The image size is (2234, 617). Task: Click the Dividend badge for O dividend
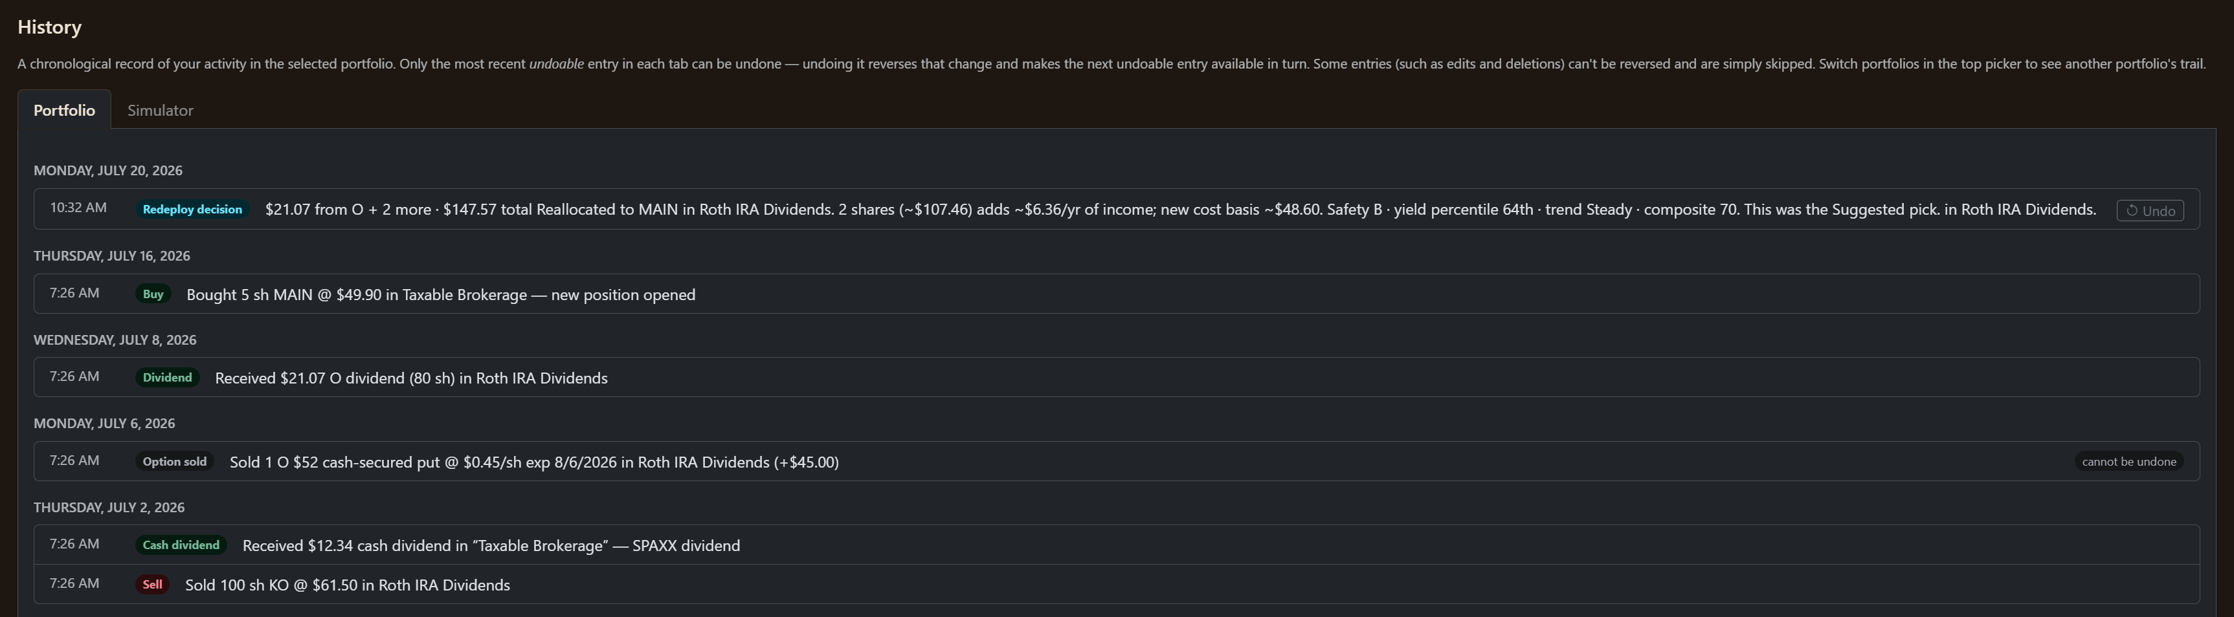(168, 377)
